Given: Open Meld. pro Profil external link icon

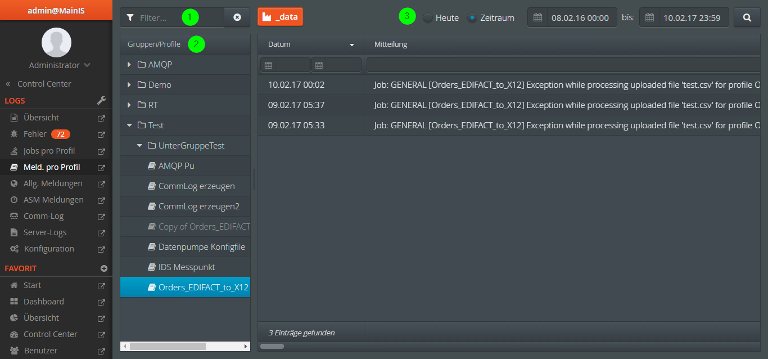Looking at the screenshot, I should (x=102, y=167).
